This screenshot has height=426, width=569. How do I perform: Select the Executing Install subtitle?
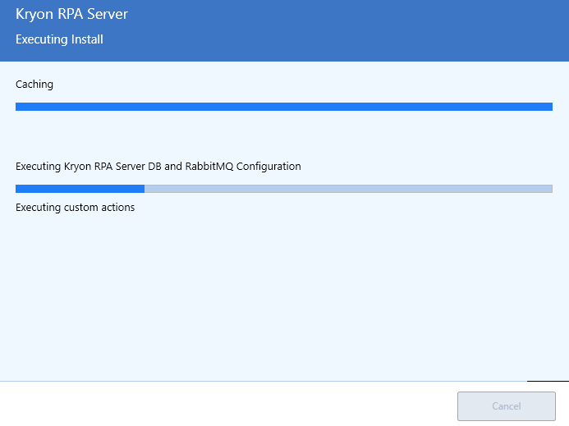click(x=59, y=39)
